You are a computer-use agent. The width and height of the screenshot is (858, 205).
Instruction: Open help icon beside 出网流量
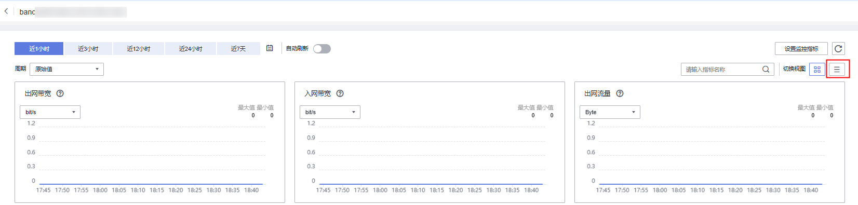620,94
